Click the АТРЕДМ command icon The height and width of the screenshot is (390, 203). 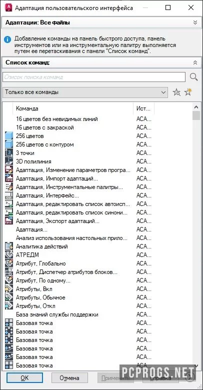tap(9, 255)
